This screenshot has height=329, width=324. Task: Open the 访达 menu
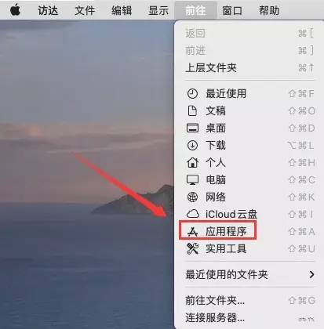48,11
